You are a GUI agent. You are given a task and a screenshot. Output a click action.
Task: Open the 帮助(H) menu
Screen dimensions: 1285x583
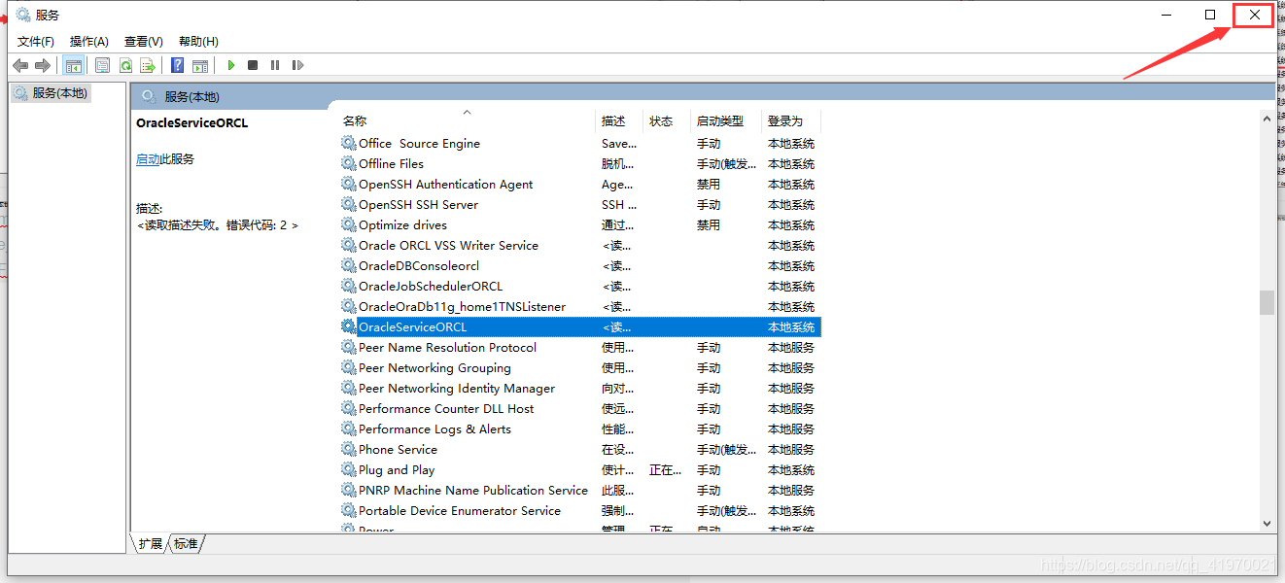(x=198, y=41)
